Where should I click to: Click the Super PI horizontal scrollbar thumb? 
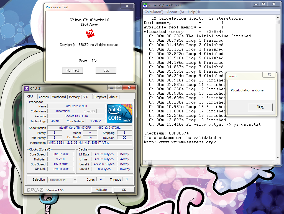click(150, 162)
